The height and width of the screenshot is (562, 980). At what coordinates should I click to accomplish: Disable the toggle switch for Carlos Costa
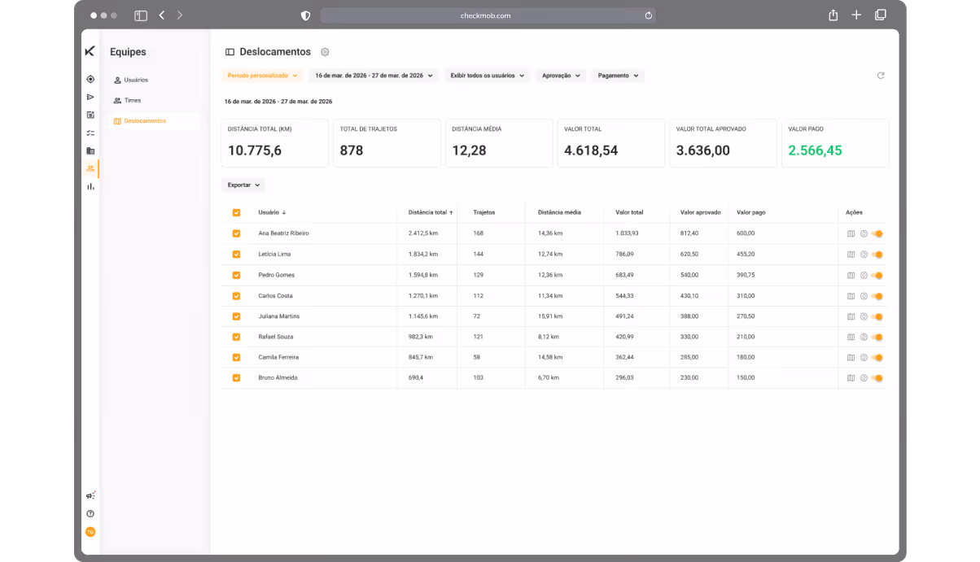tap(877, 295)
